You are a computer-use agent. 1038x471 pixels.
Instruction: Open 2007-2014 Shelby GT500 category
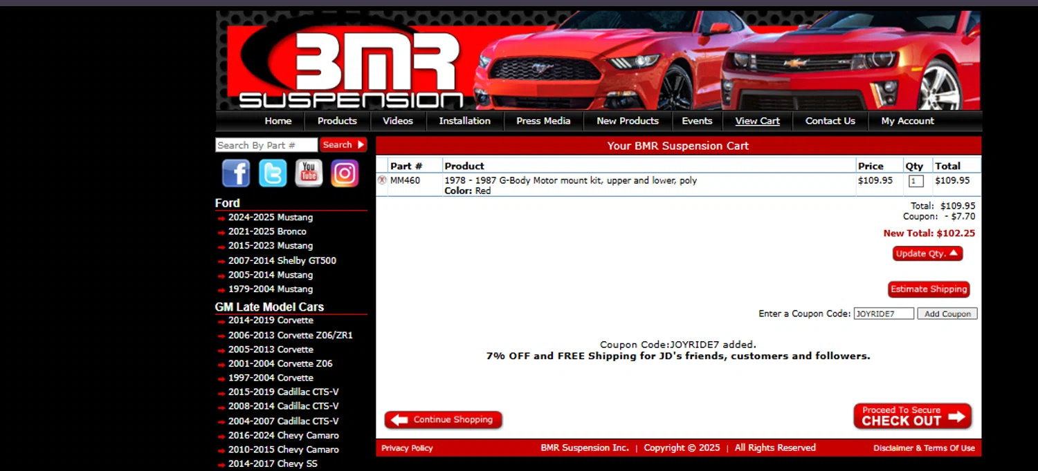pyautogui.click(x=282, y=261)
